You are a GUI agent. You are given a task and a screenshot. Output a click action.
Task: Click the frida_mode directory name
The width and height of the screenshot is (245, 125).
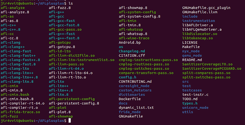[x=130, y=112]
